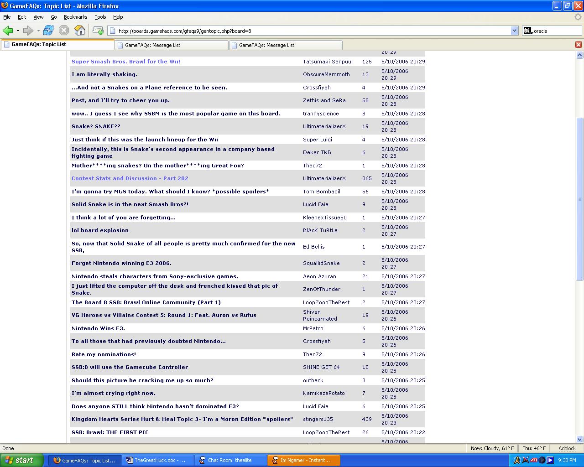Click the crossed swords red X tray icon
Viewport: 584px width, 467px height.
(525, 460)
